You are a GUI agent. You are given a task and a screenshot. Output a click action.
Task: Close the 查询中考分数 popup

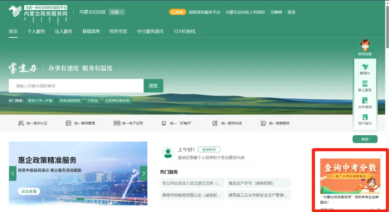point(381,156)
